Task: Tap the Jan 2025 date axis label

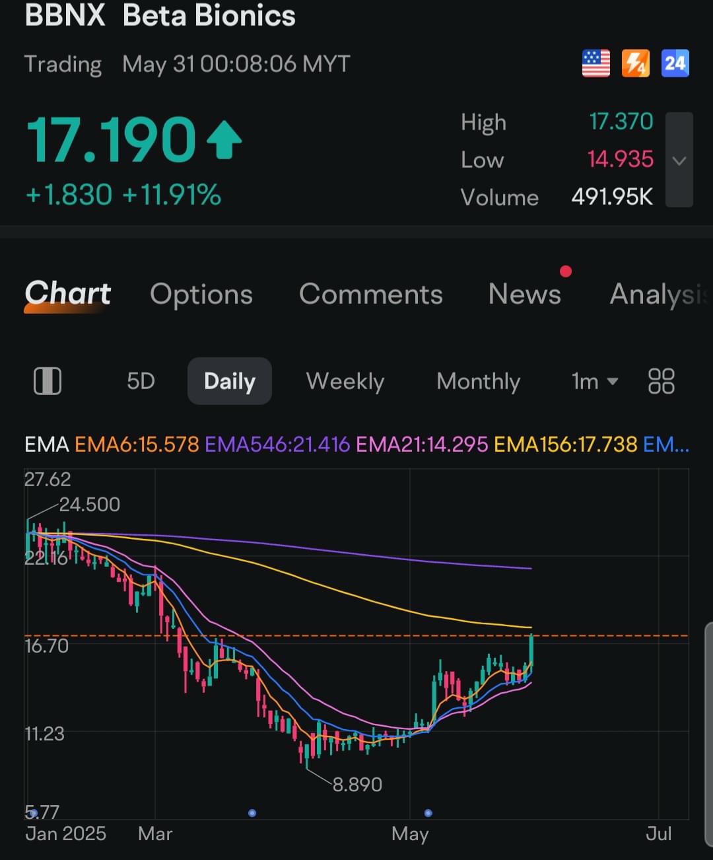Action: 65,834
